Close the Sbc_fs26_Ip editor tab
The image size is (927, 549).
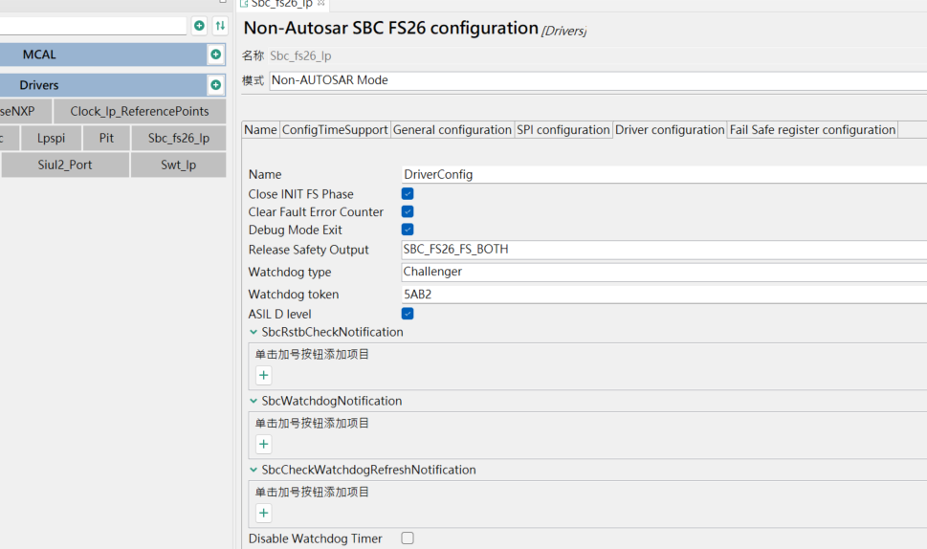321,3
